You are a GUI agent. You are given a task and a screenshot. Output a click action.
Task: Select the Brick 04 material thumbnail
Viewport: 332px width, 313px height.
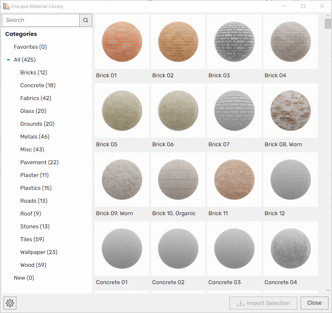coord(291,42)
